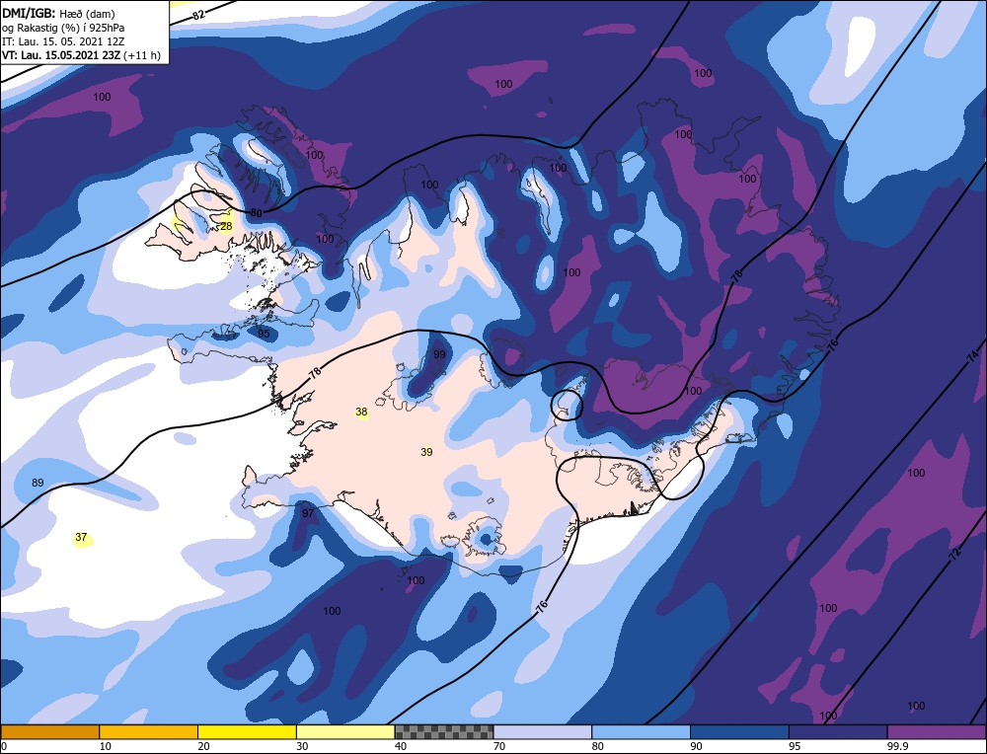Screen dimensions: 987x754
Task: Click the purple legend swatch above 99.9
Action: [x=937, y=731]
